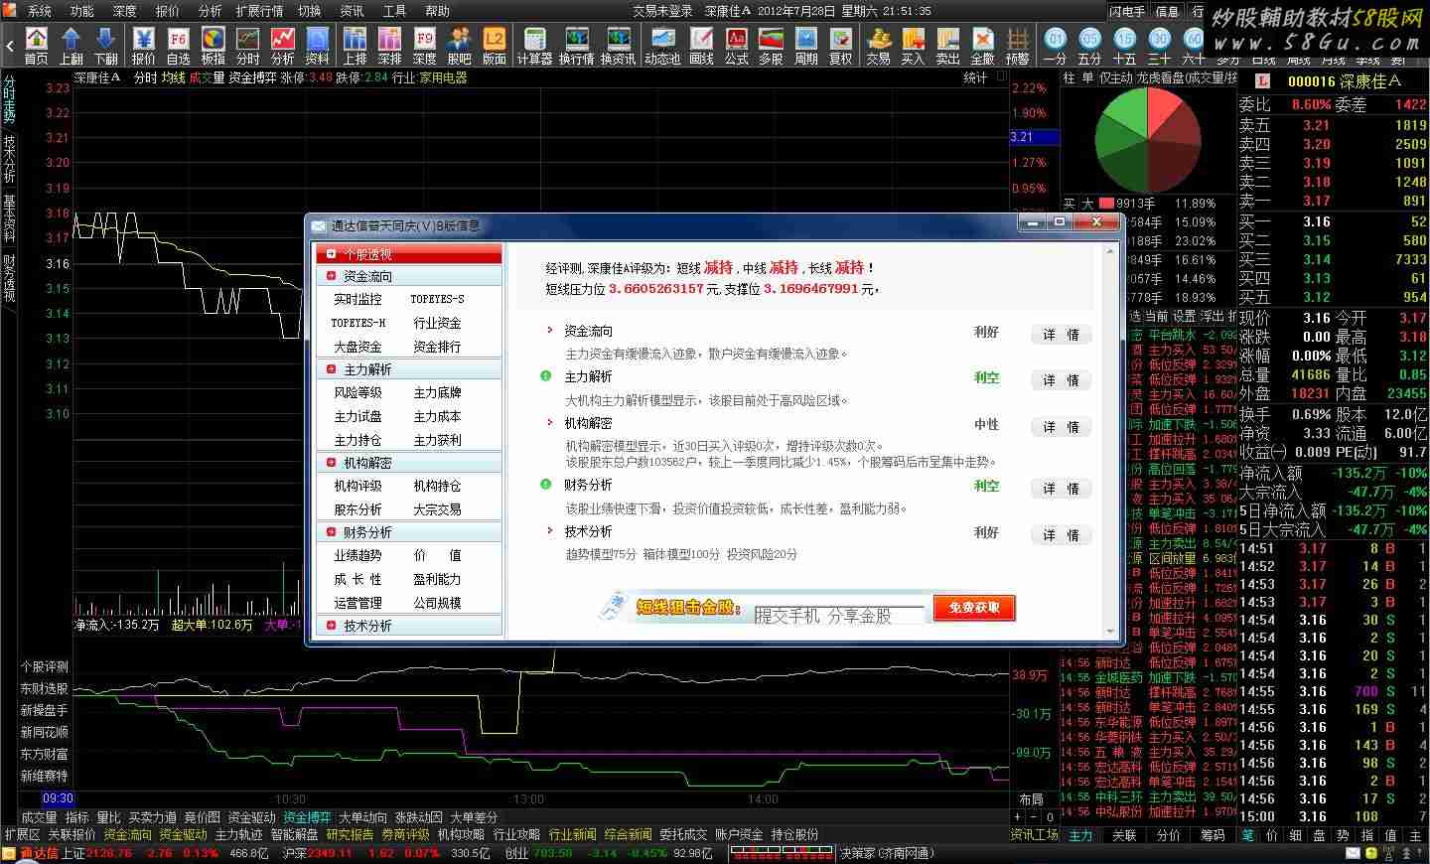This screenshot has width=1430, height=864.
Task: Open the 财务透视 vertical side tab
Action: tap(9, 278)
